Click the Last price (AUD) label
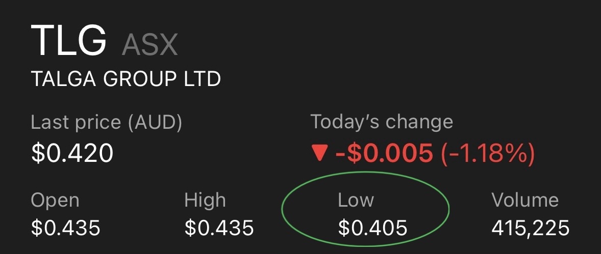The image size is (601, 254). point(107,122)
